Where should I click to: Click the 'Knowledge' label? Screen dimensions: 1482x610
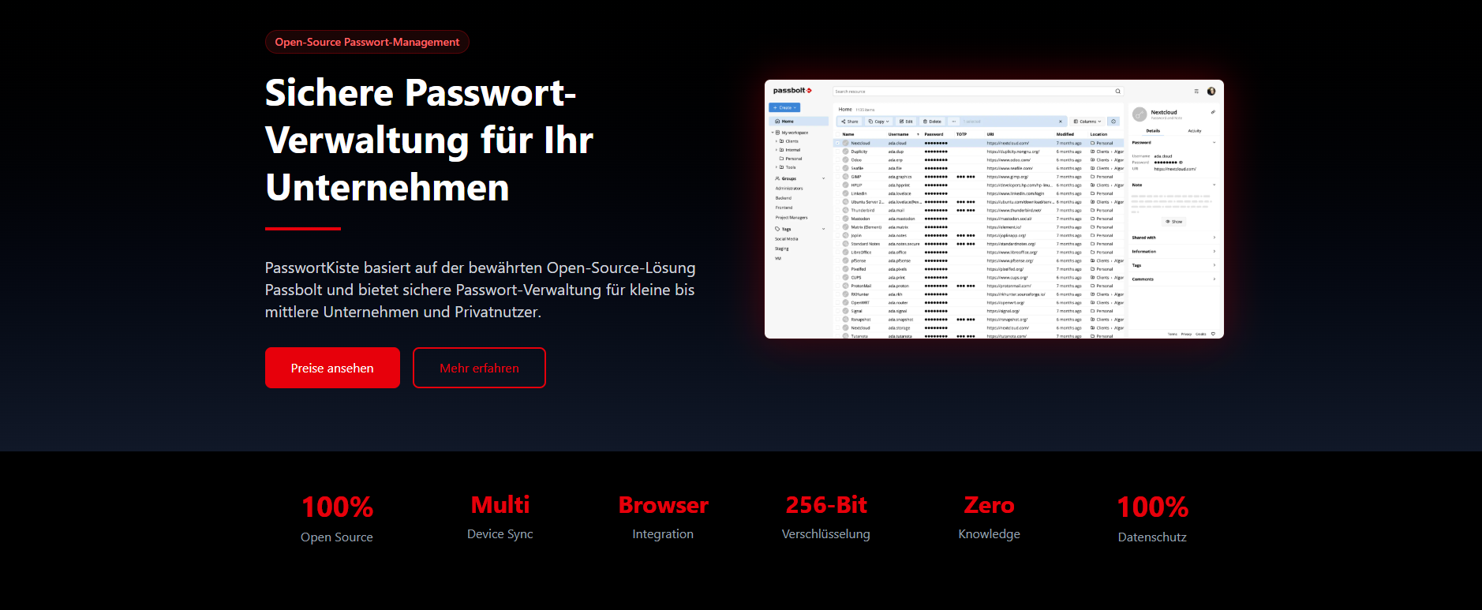[x=990, y=534]
